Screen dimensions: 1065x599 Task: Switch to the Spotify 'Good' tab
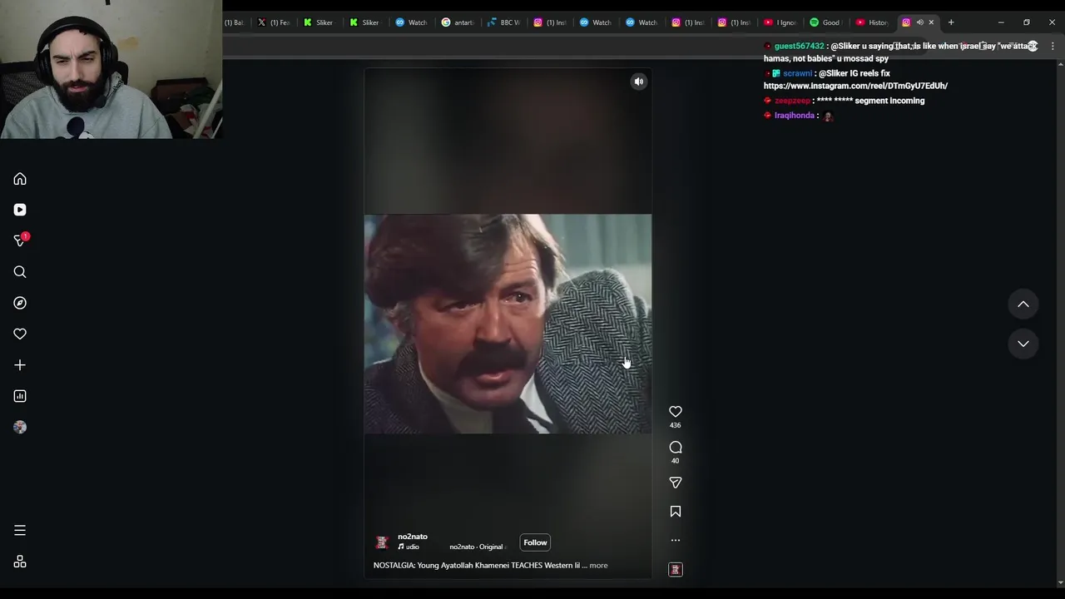coord(827,22)
